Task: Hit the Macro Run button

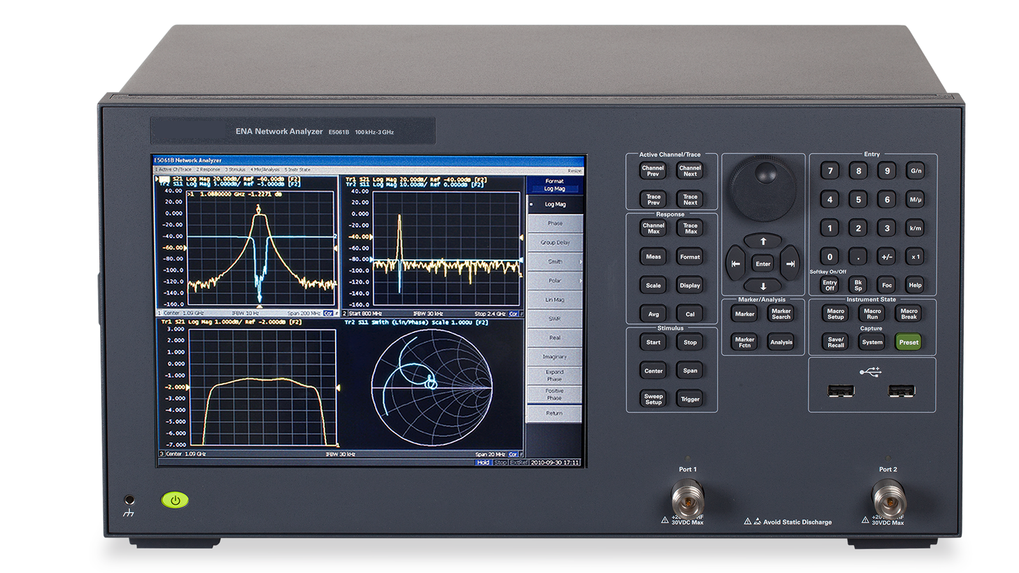Action: (x=872, y=314)
